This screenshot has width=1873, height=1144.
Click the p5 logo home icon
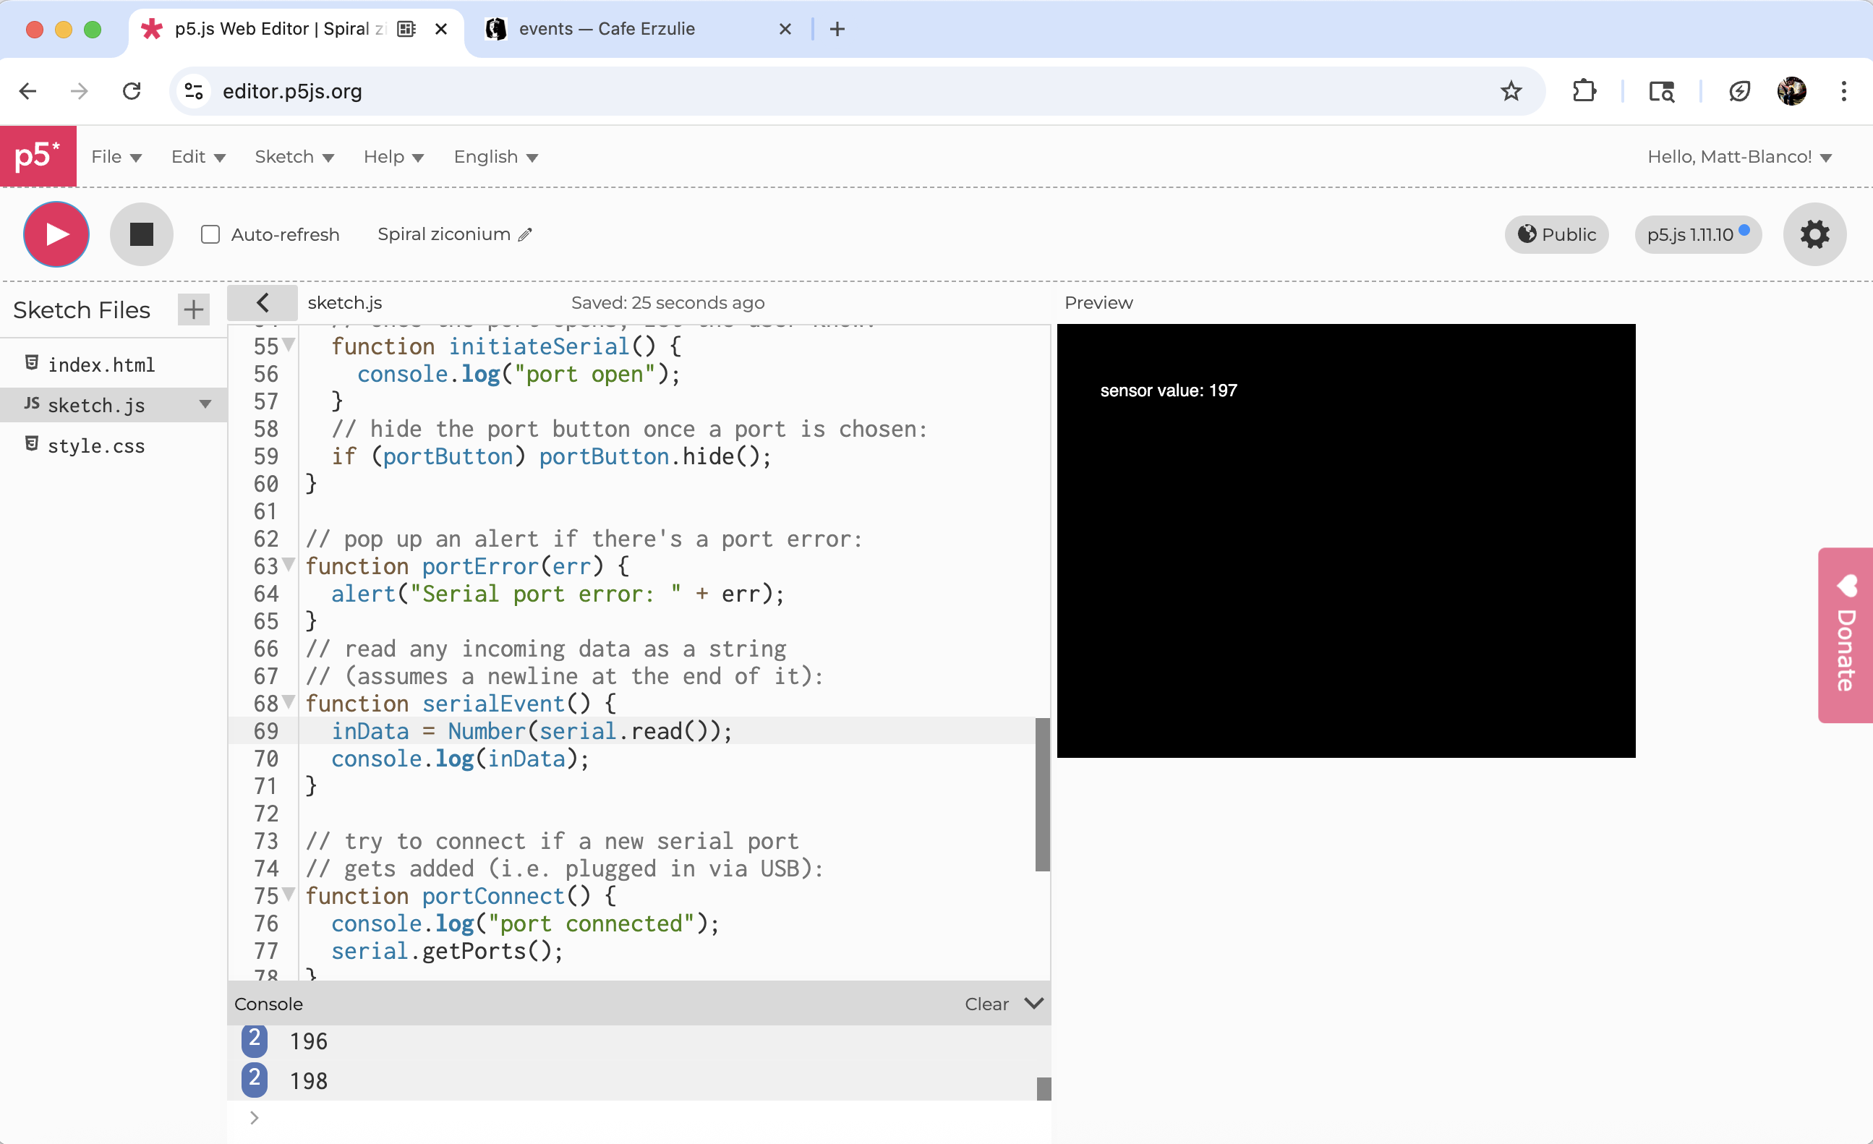pos(38,157)
